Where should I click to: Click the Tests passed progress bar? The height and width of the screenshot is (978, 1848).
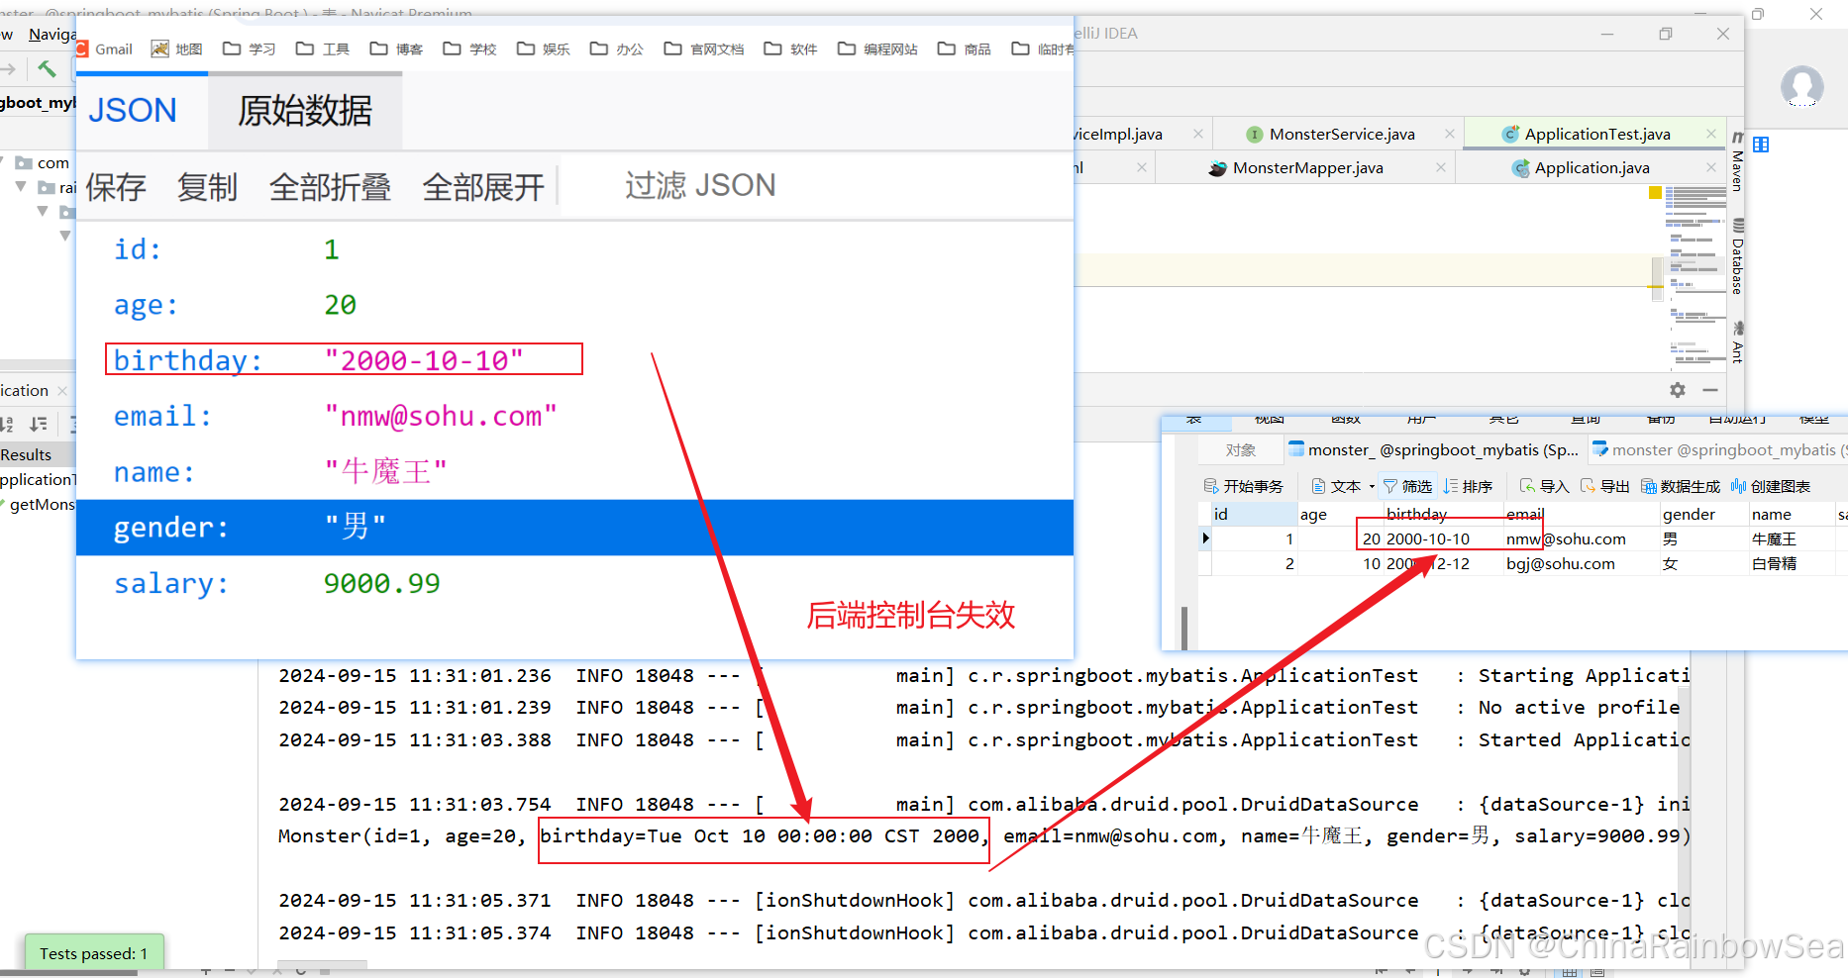(x=94, y=952)
